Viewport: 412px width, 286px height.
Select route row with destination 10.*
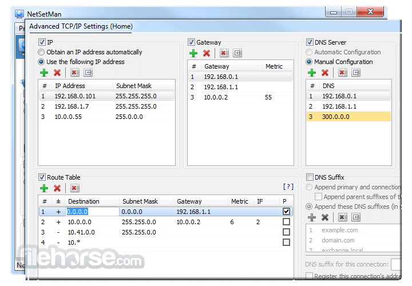(x=166, y=243)
